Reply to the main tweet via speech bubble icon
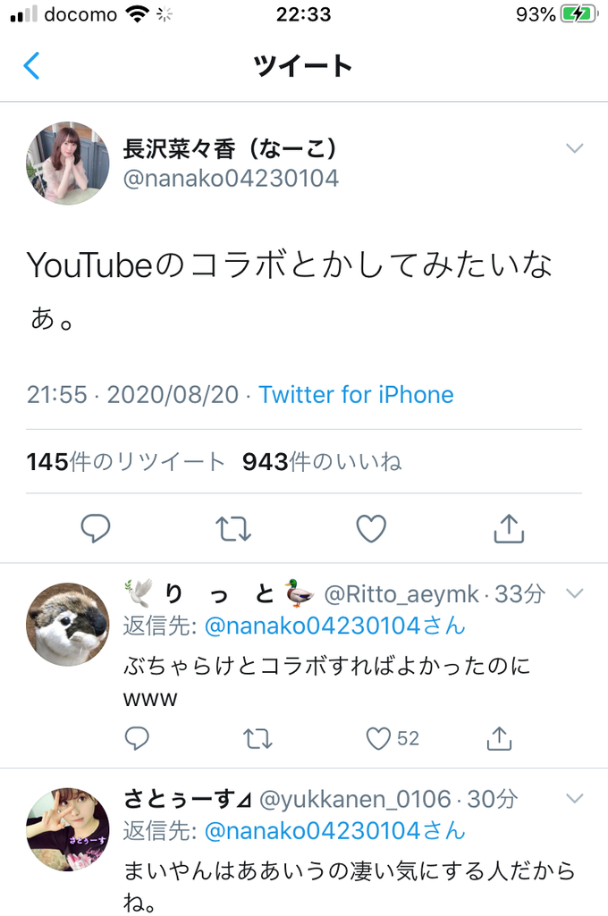The image size is (608, 916). tap(96, 529)
